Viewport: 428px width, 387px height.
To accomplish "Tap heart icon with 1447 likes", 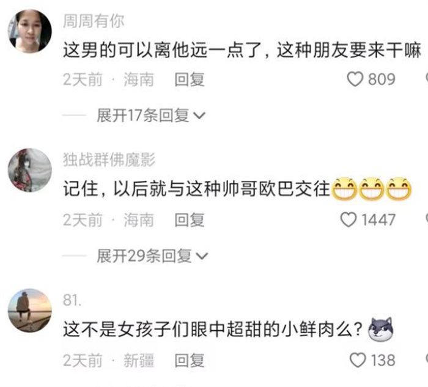I will [x=349, y=219].
